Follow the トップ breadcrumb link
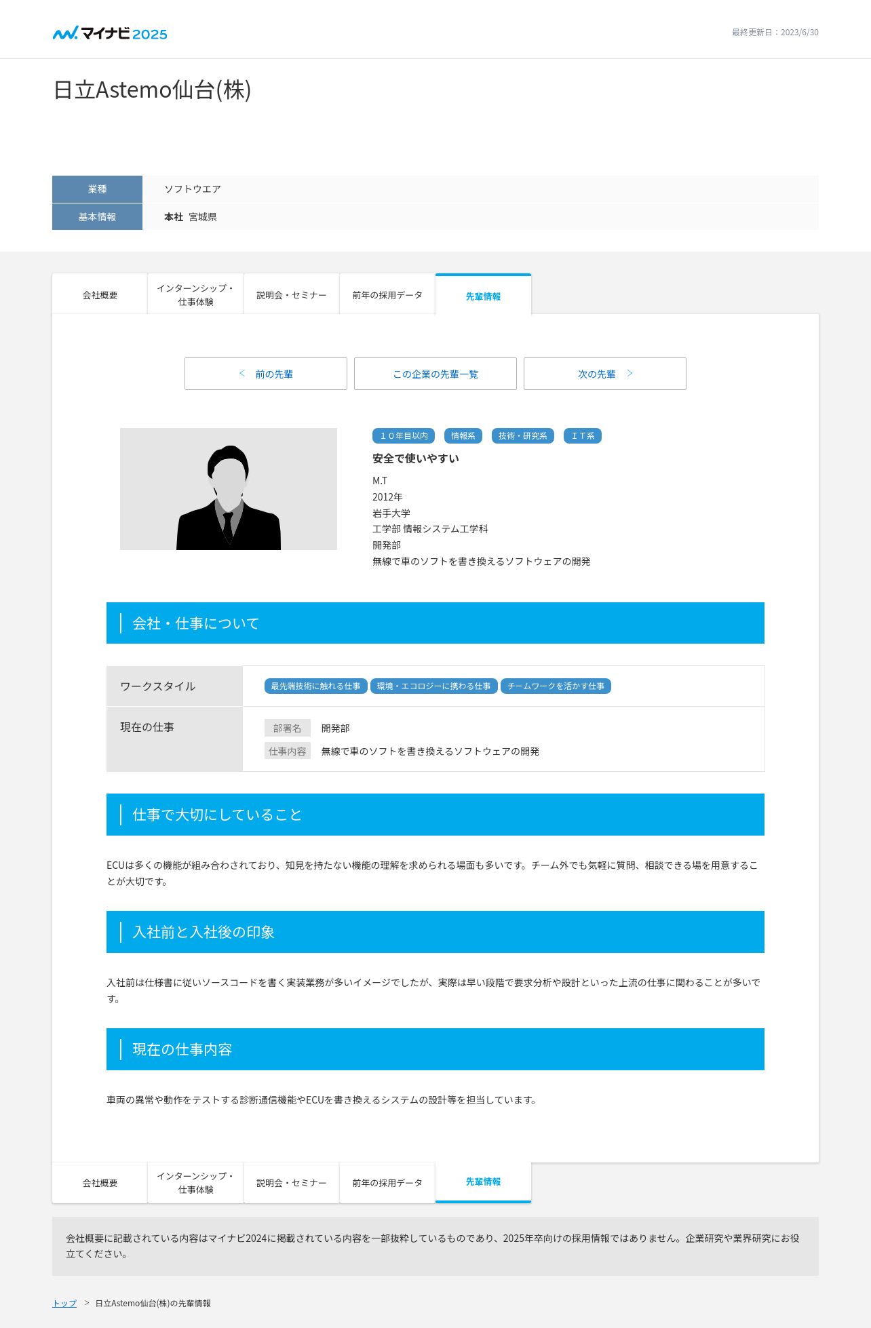871x1328 pixels. [x=64, y=1303]
